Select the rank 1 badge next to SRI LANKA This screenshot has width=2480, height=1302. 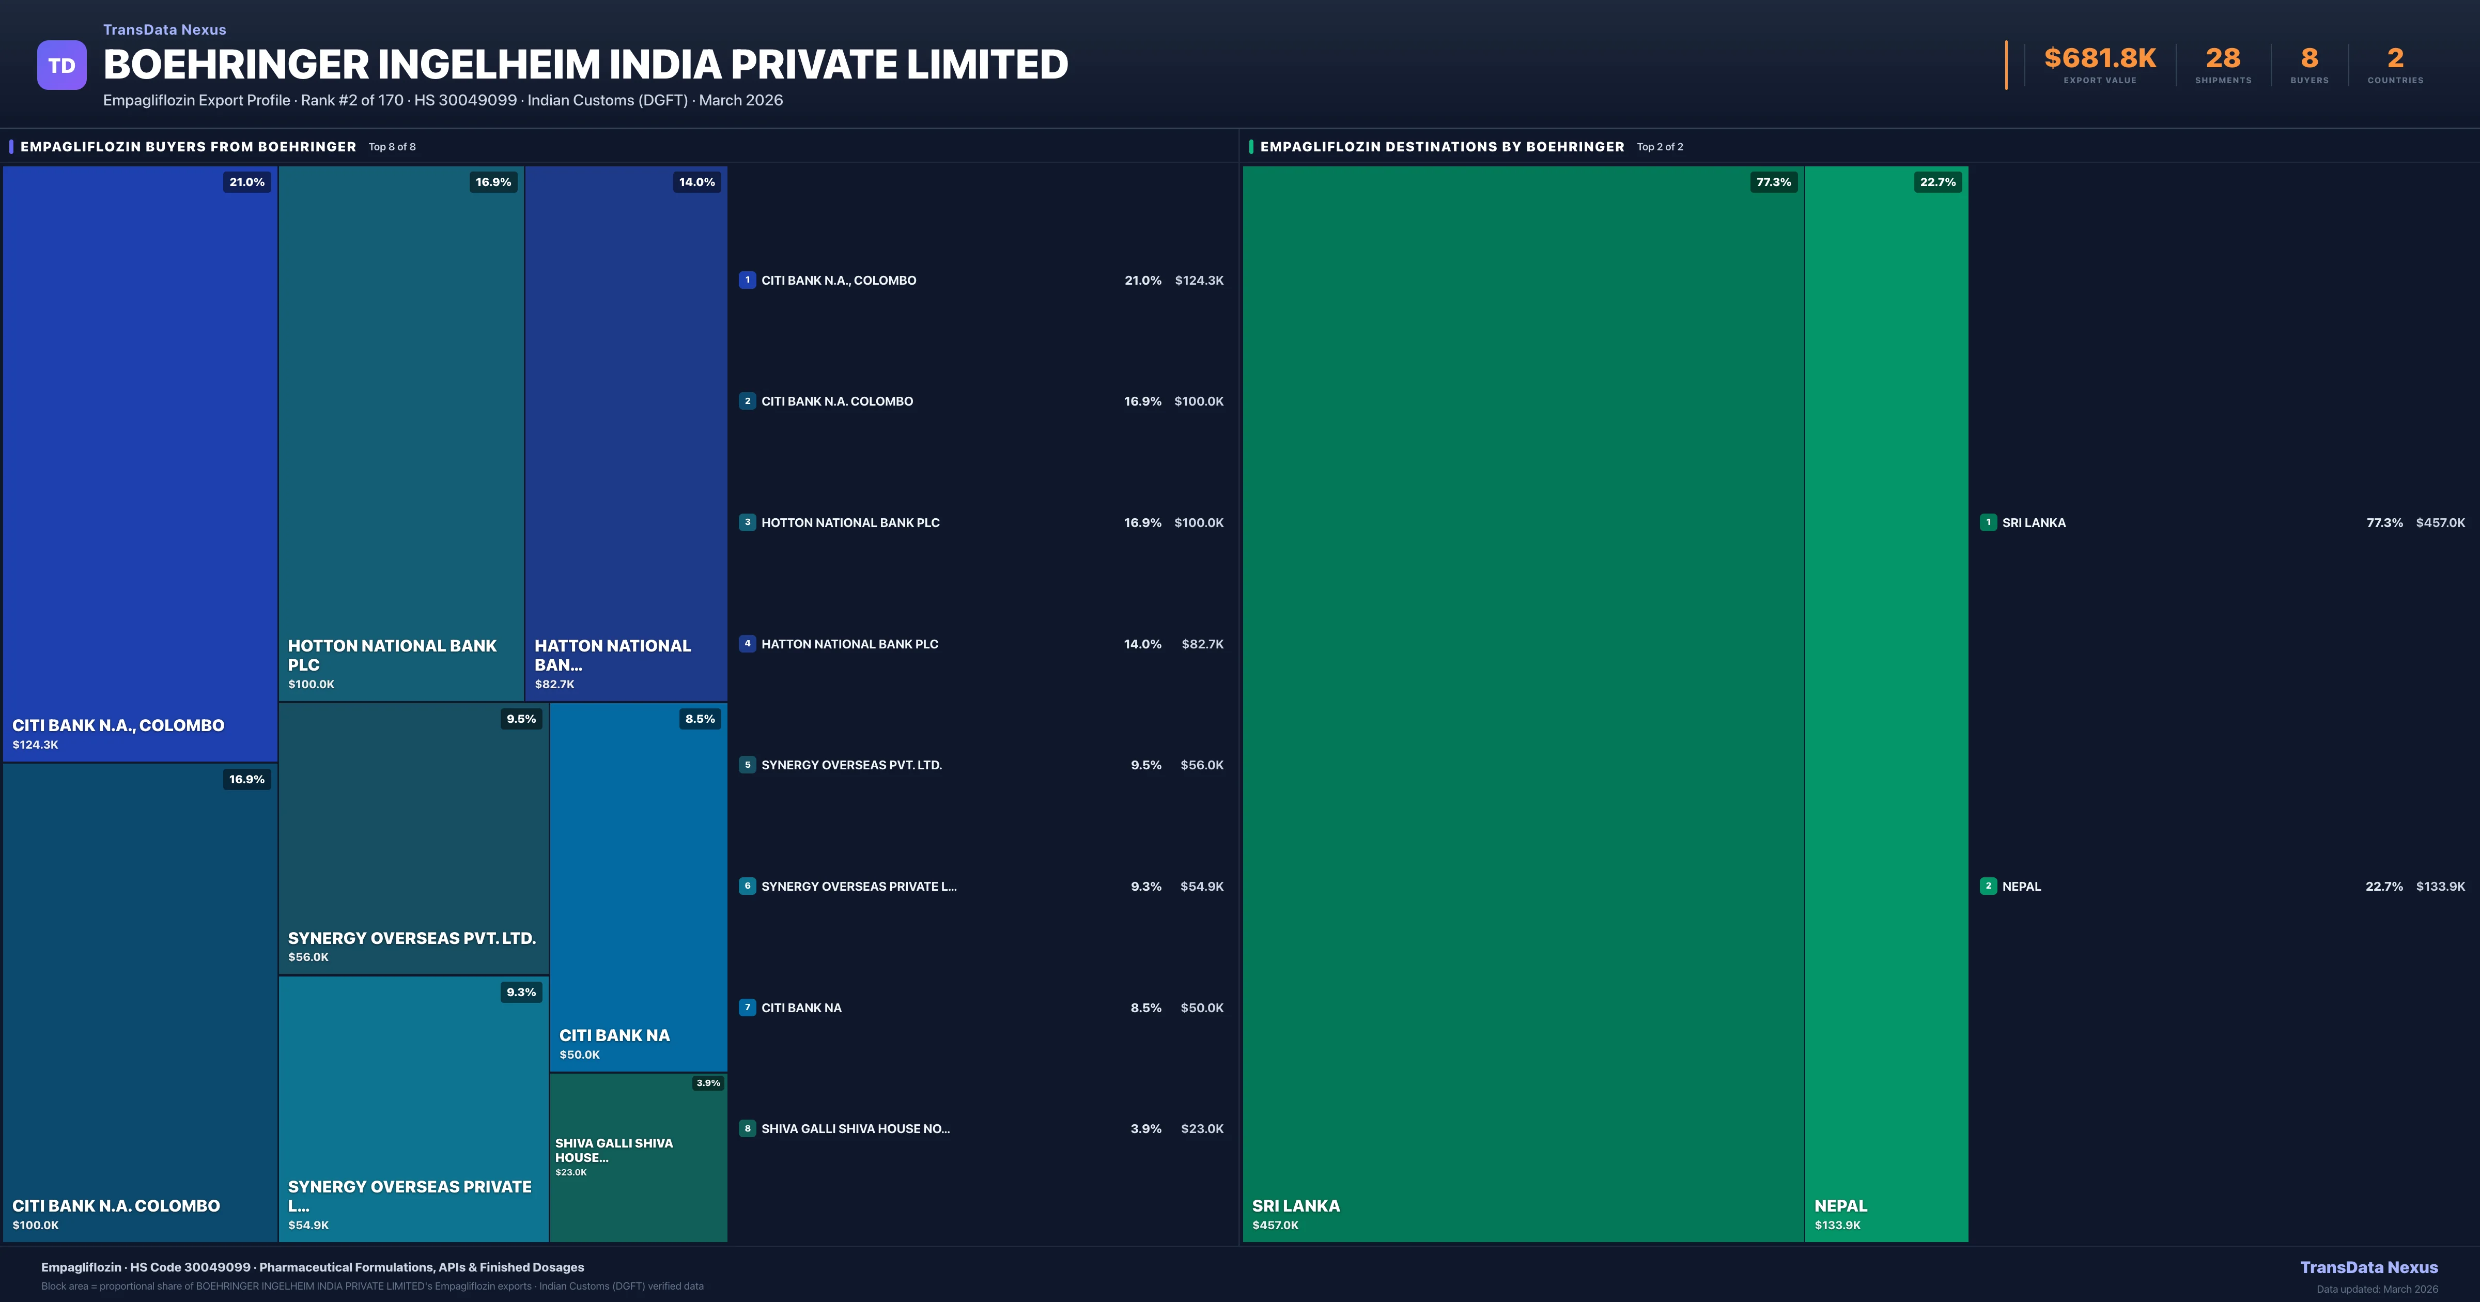[1990, 522]
